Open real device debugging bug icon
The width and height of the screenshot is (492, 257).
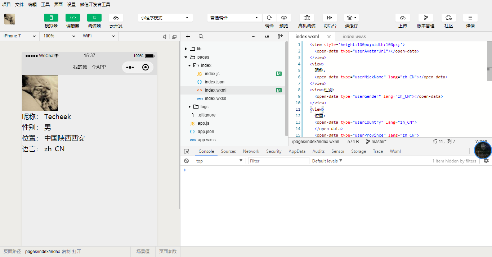[x=307, y=18]
